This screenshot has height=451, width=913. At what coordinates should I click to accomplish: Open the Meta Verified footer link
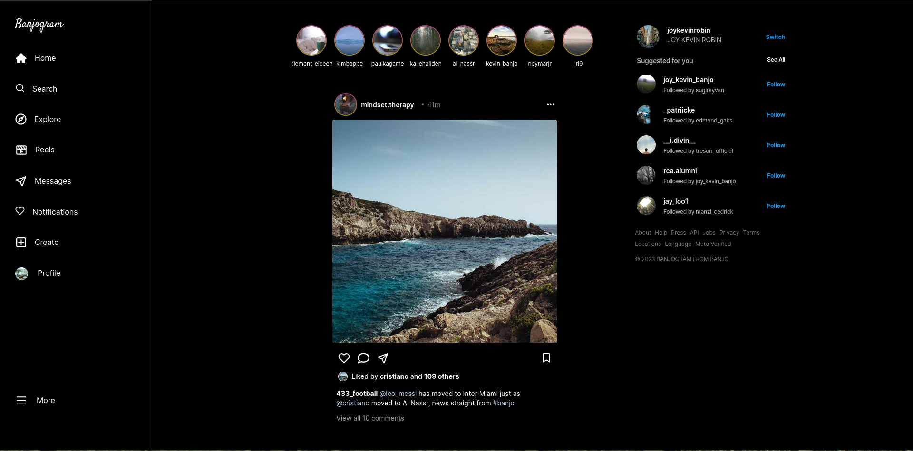(x=713, y=244)
